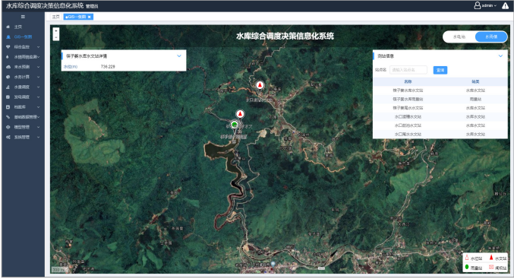Image resolution: width=514 pixels, height=279 pixels.
Task: Open GIS一张图 in sidebar menu
Action: pos(23,37)
